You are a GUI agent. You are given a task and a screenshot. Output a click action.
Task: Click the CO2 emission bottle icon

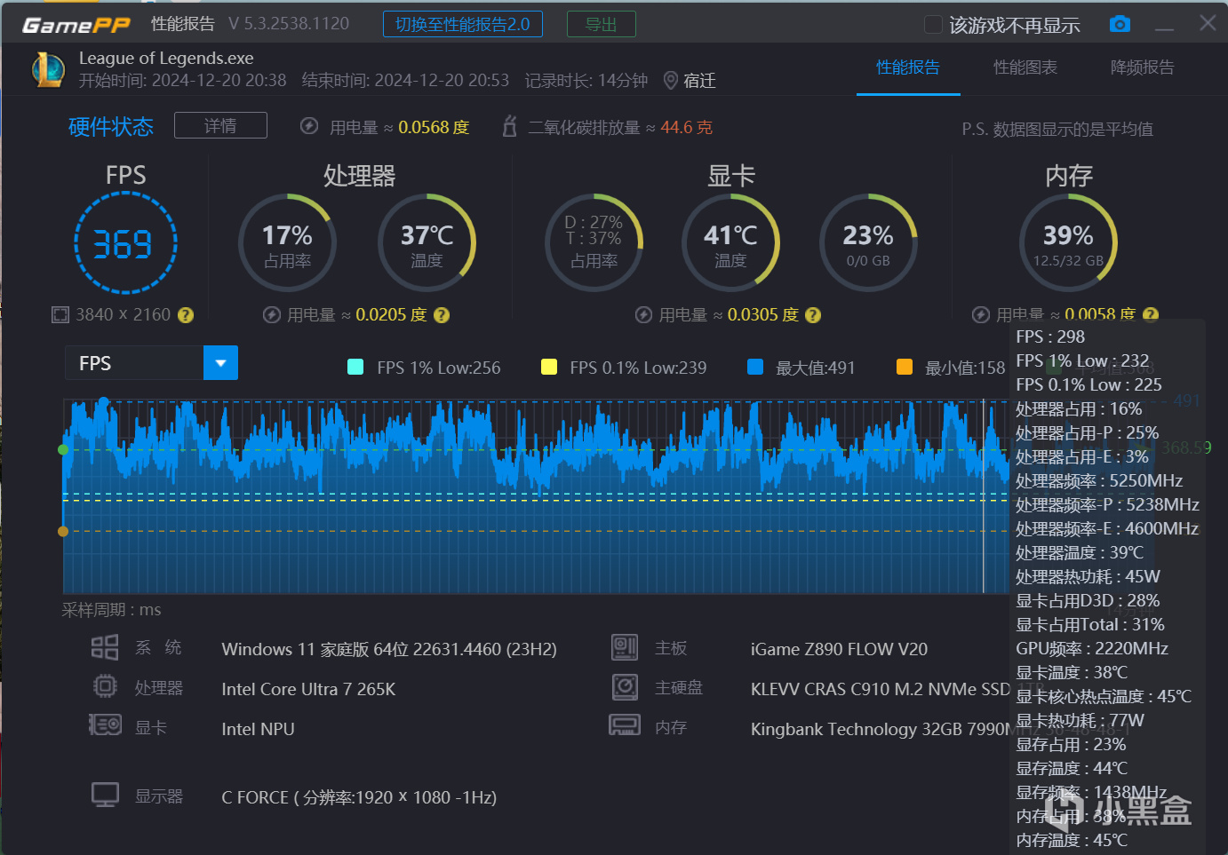coord(510,126)
